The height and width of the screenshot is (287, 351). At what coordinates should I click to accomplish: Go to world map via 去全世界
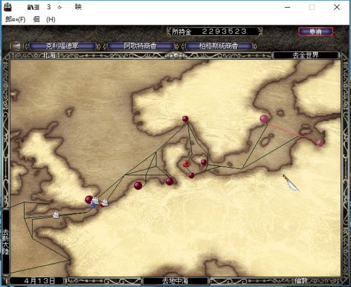tap(305, 56)
